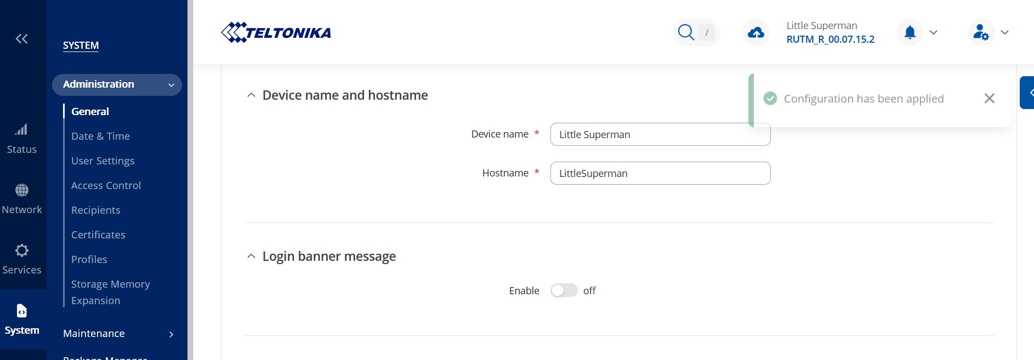Open notifications bell icon
The width and height of the screenshot is (1034, 360).
[x=910, y=33]
